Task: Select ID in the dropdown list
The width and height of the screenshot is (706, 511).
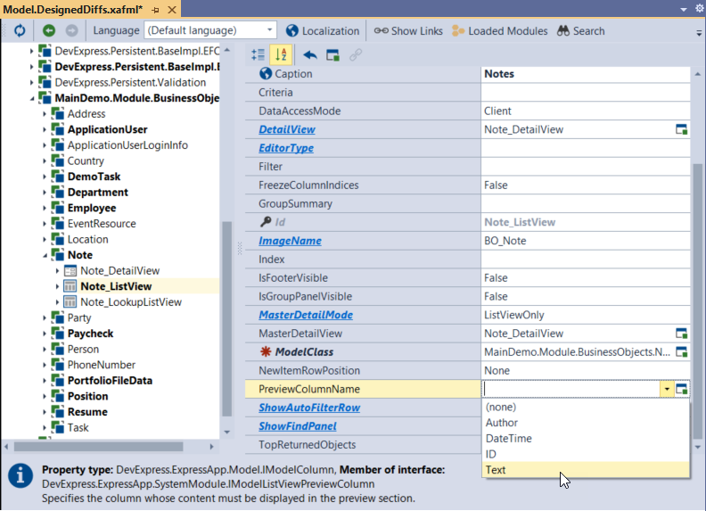Action: pyautogui.click(x=586, y=454)
